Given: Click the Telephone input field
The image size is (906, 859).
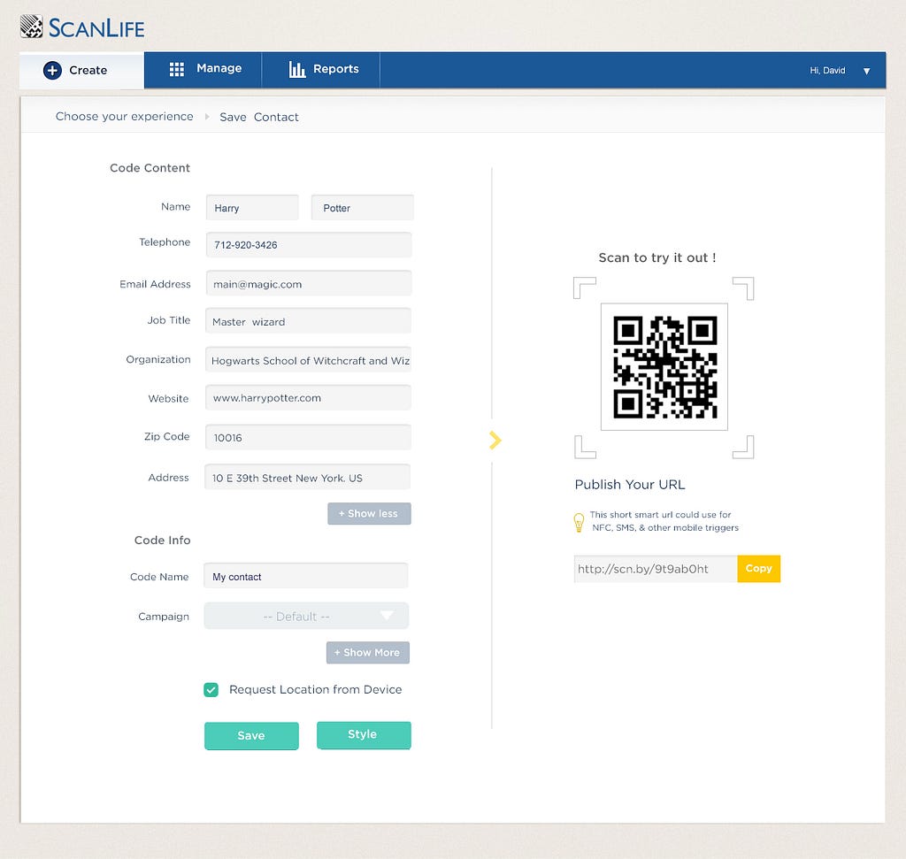Looking at the screenshot, I should [309, 244].
